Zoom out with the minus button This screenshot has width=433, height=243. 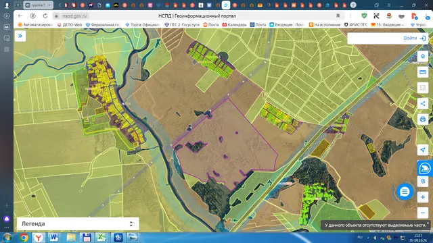coord(422,213)
